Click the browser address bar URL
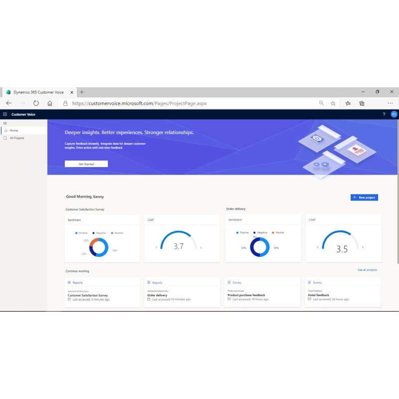This screenshot has width=399, height=399. (140, 103)
